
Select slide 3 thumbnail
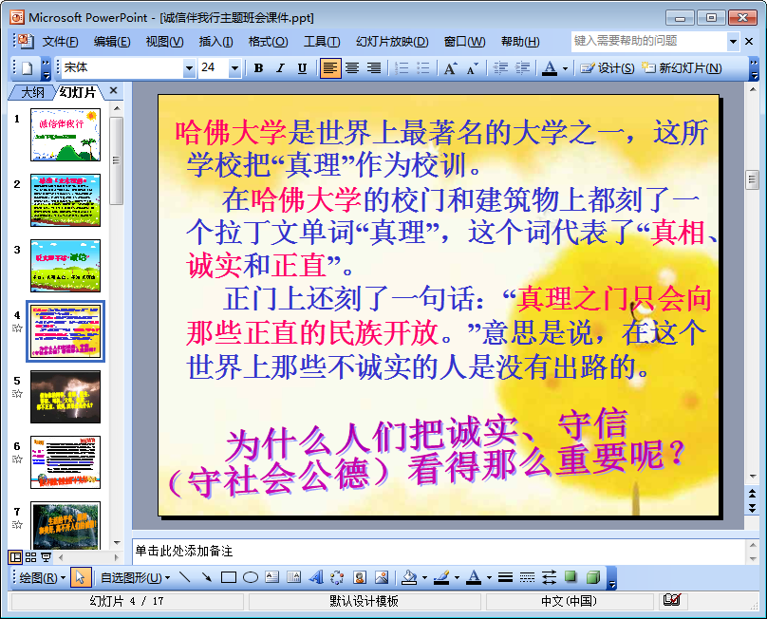[65, 266]
